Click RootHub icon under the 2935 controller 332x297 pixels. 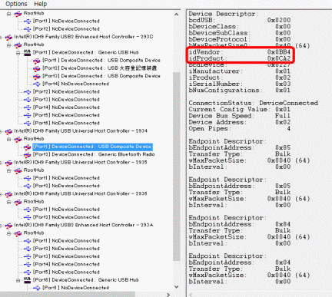point(18,170)
